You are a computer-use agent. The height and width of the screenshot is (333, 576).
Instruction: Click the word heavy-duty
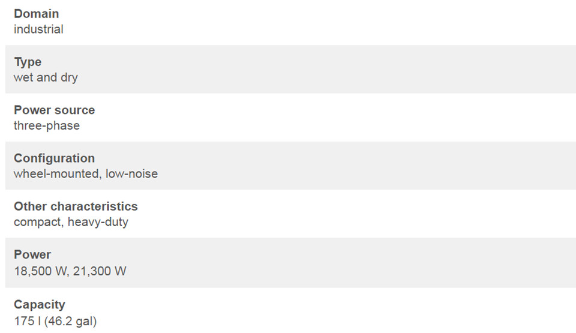98,222
